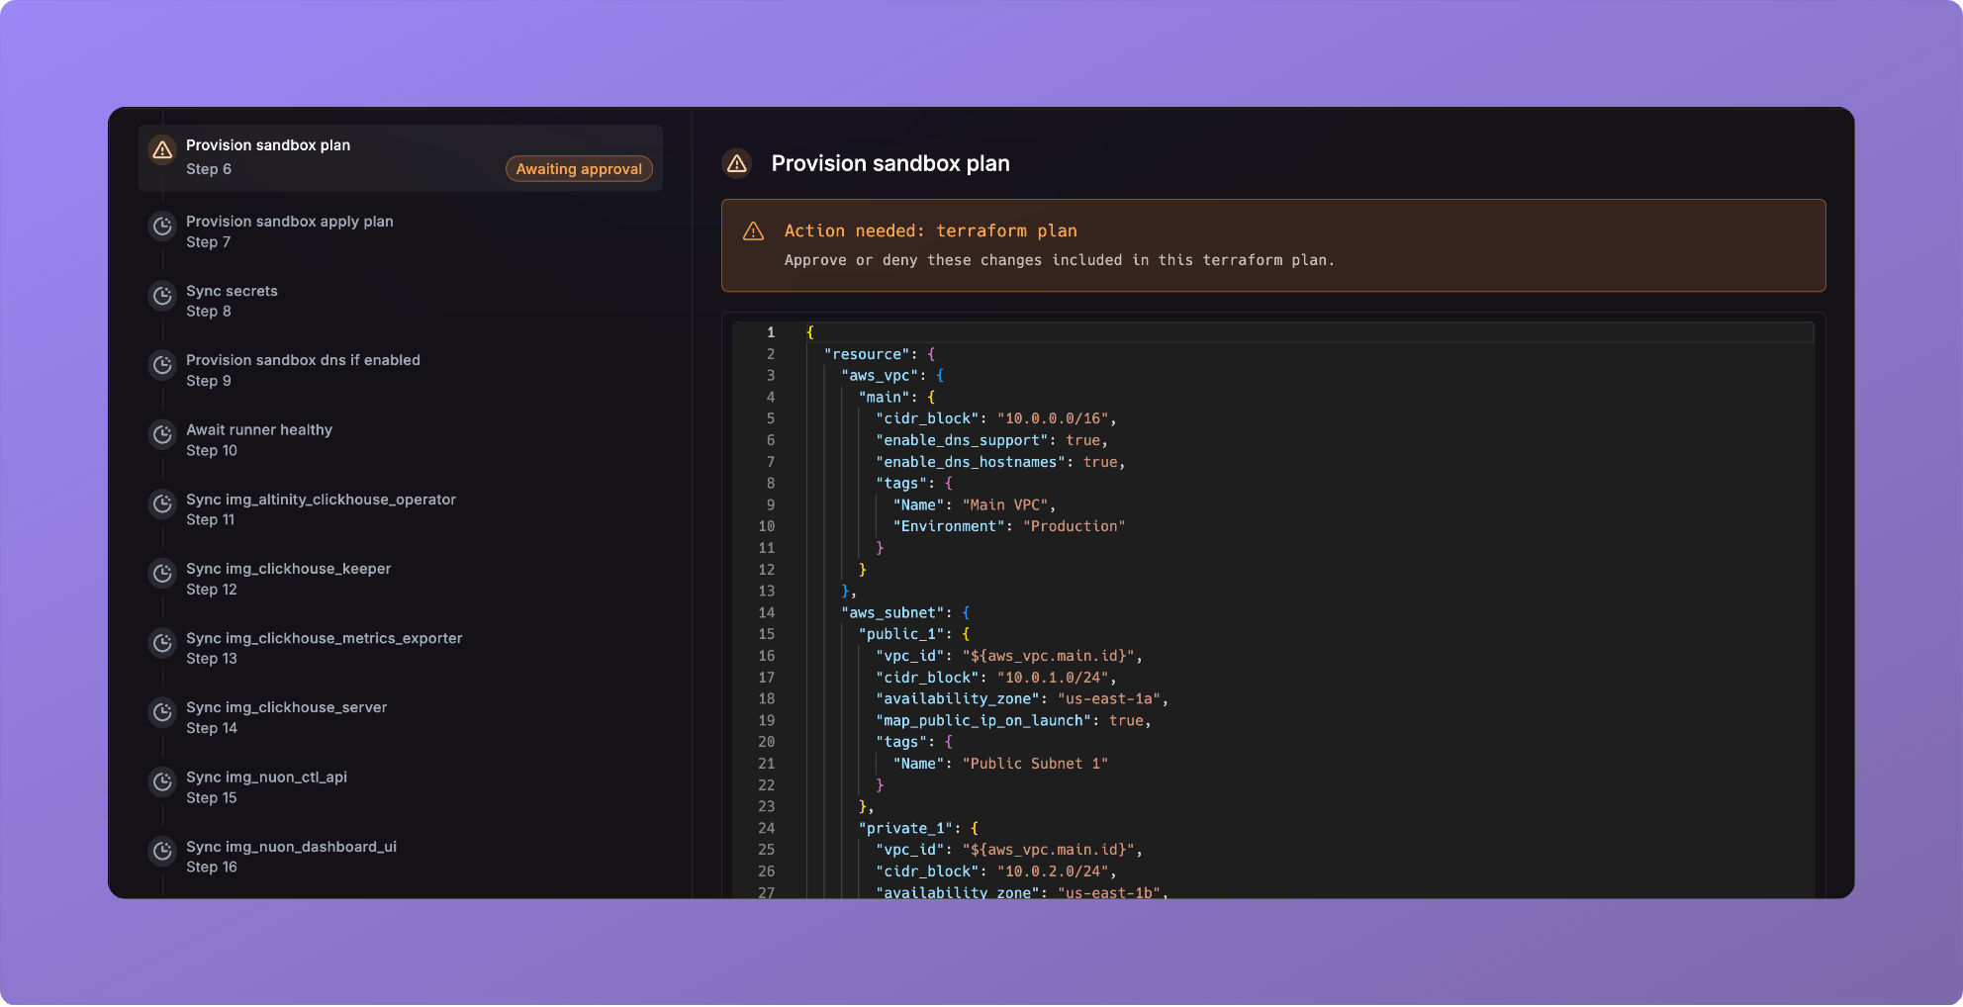Click "10.0.0.0/16" cidr value
This screenshot has height=1007, width=1963.
(1052, 418)
